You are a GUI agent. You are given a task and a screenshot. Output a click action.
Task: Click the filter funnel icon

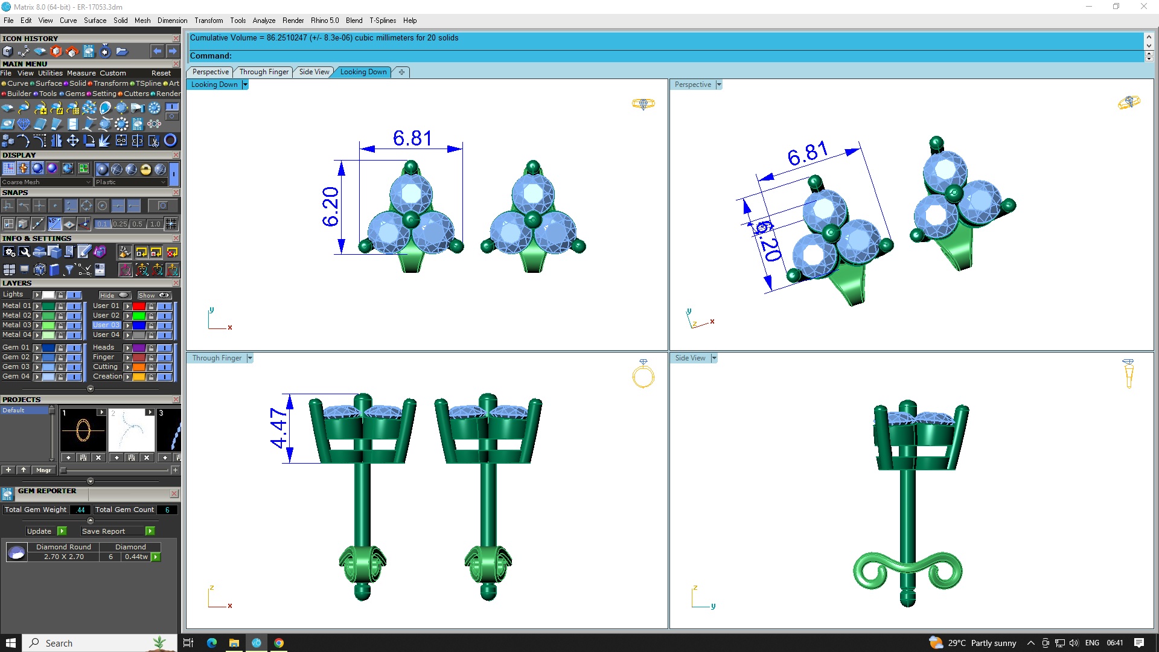[69, 269]
